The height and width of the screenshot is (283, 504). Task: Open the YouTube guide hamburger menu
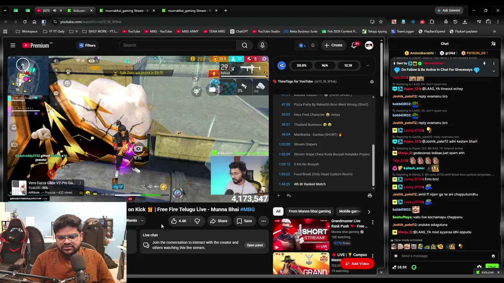(13, 45)
